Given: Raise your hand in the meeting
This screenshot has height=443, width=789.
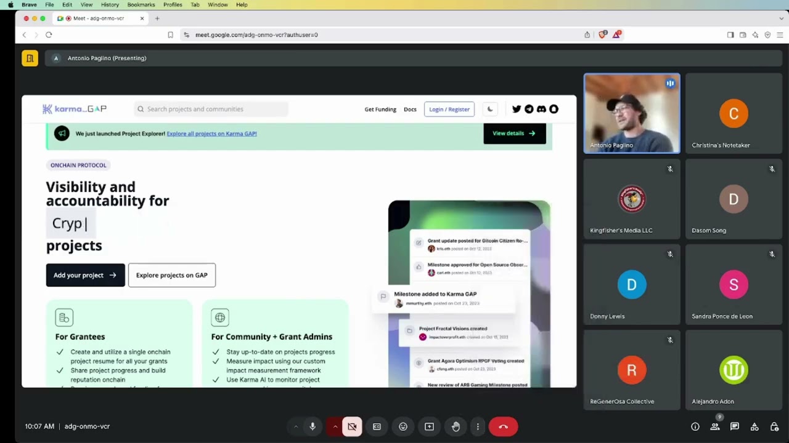Looking at the screenshot, I should click(456, 426).
